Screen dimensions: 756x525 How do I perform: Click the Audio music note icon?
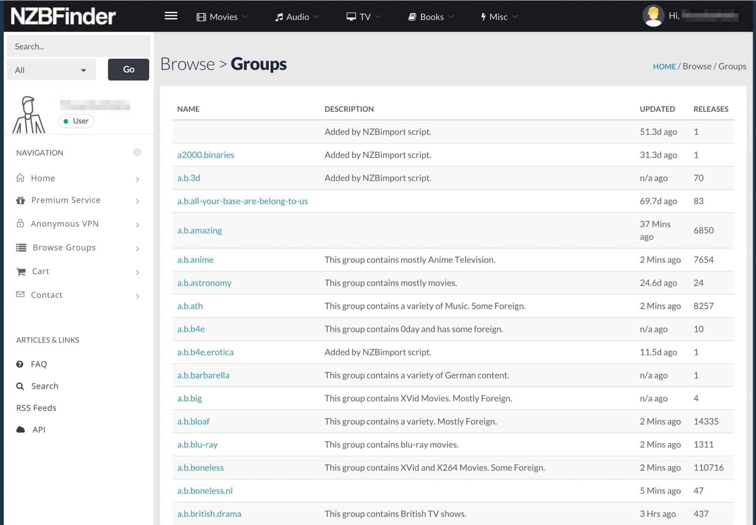[x=279, y=17]
